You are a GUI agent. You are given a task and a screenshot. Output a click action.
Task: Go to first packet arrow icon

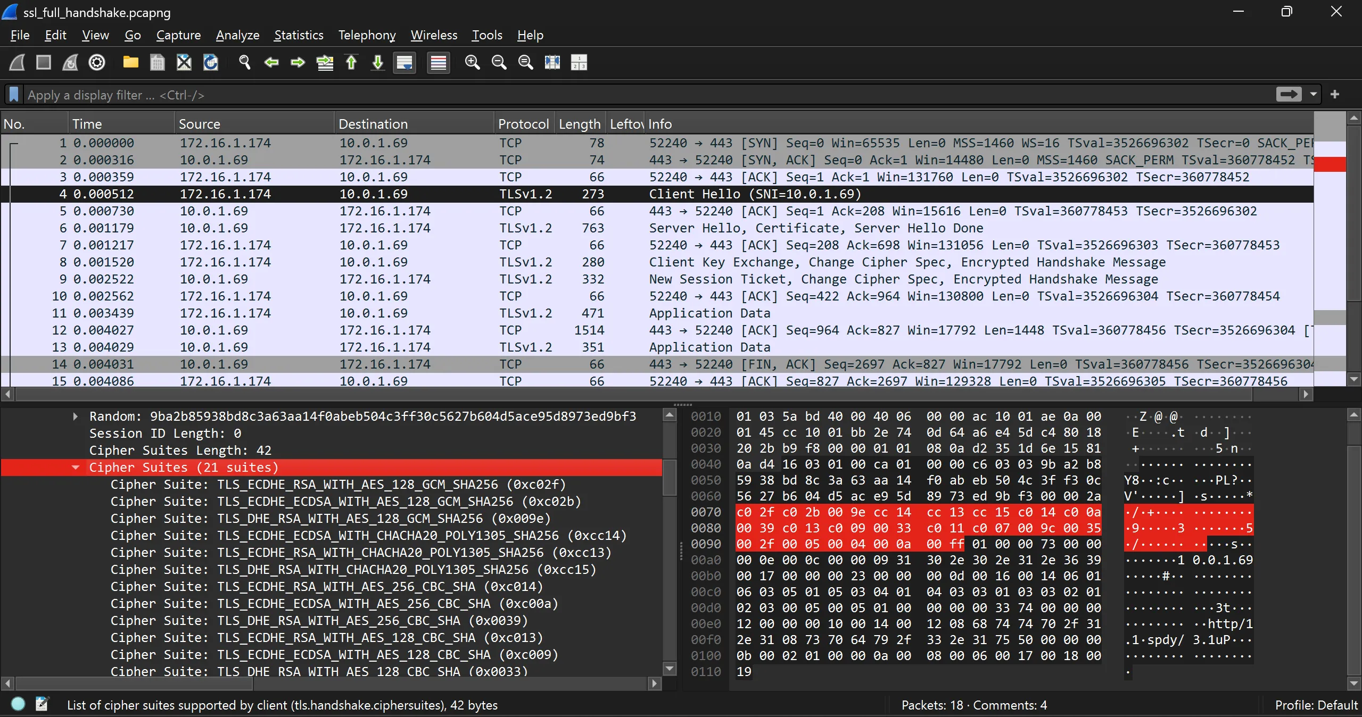(351, 63)
